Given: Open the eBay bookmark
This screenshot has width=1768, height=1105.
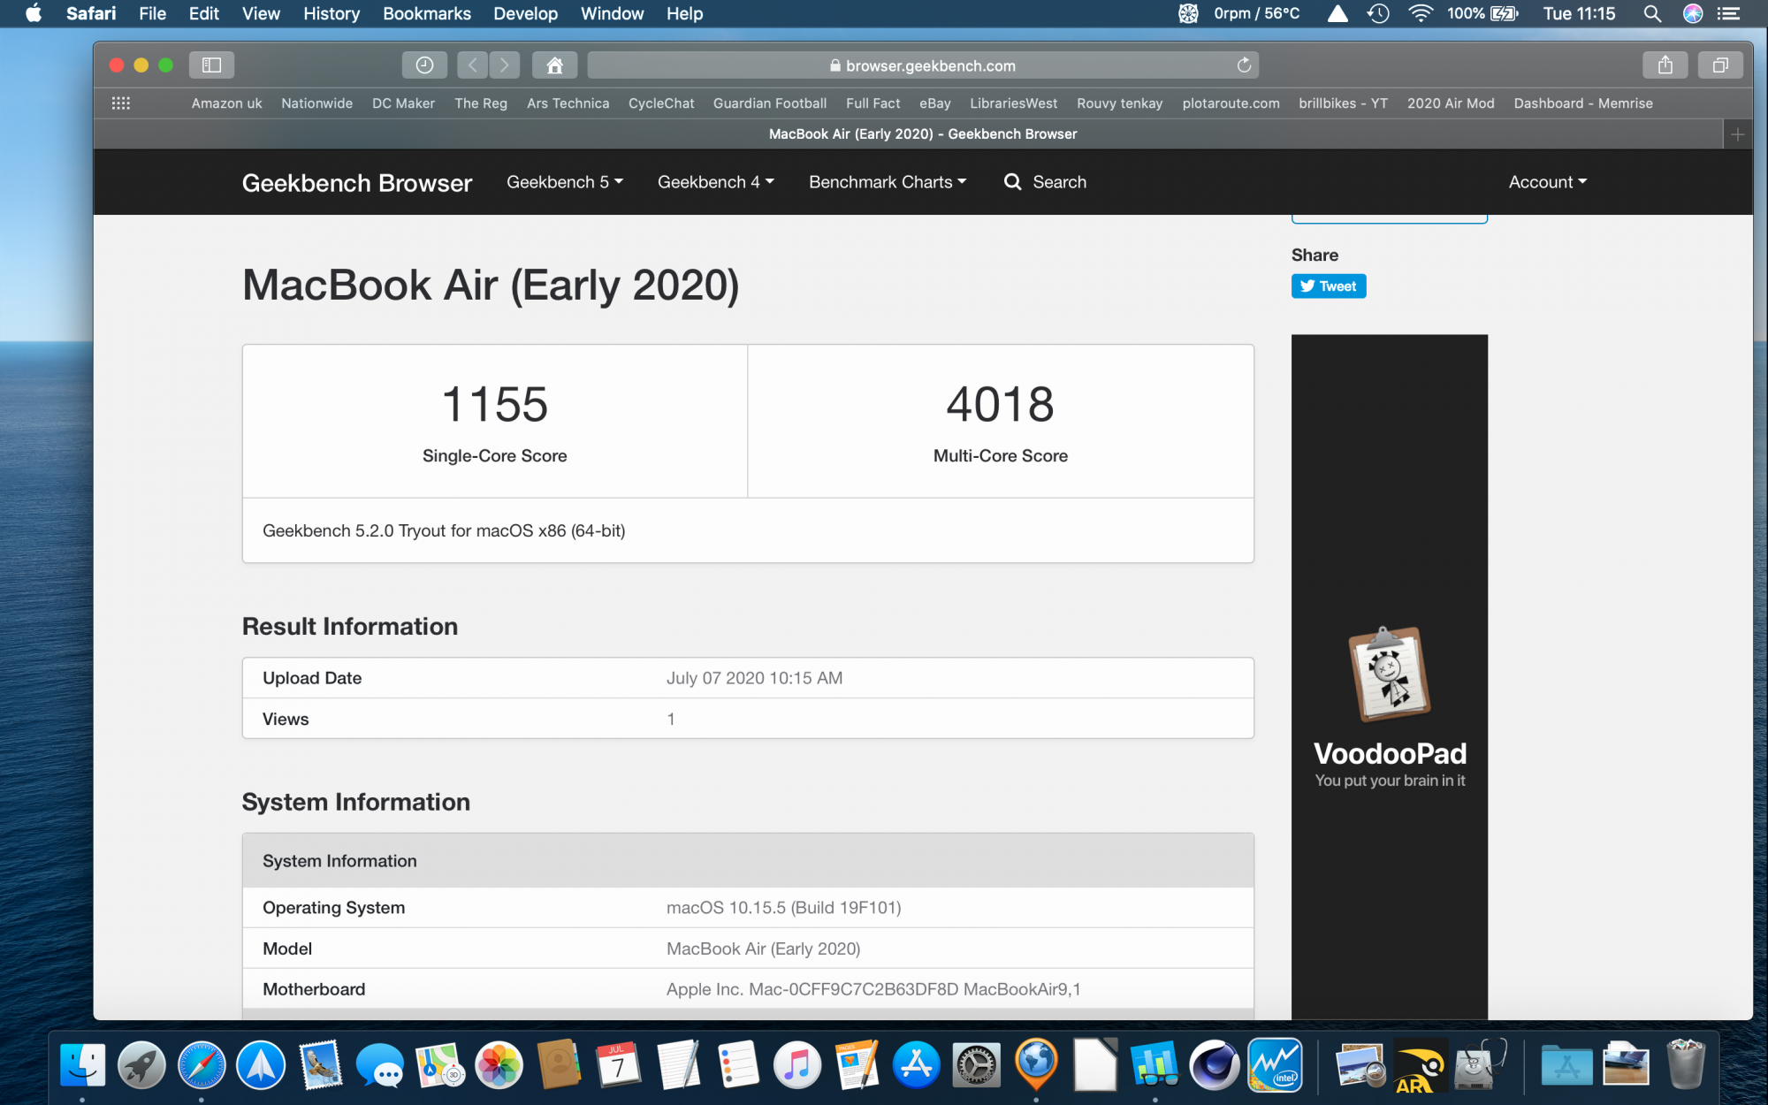Looking at the screenshot, I should [x=935, y=103].
